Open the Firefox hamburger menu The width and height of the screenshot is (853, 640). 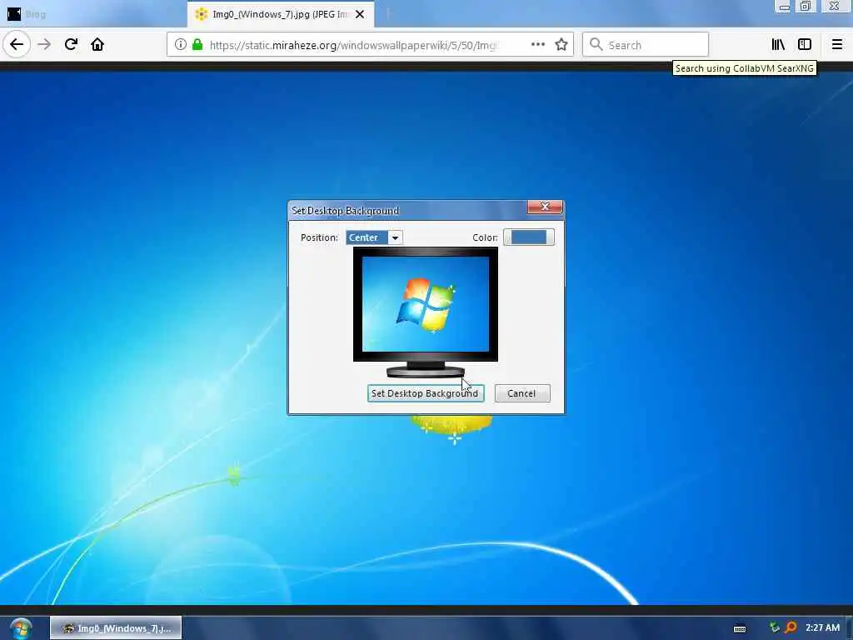pyautogui.click(x=837, y=45)
